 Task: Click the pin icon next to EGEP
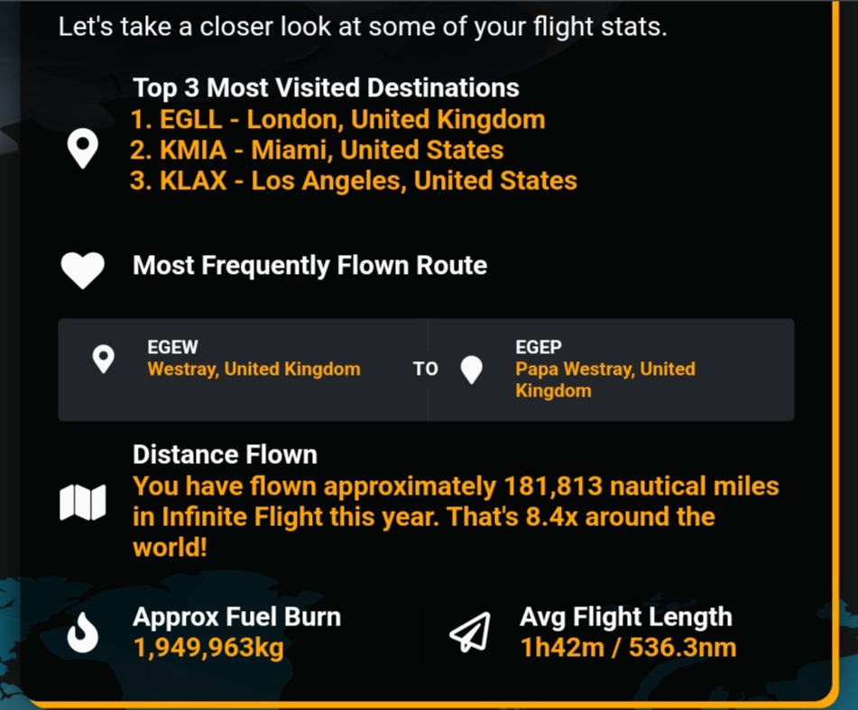(471, 369)
